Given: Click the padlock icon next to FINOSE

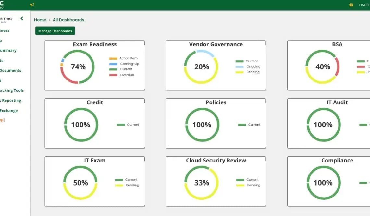Looking at the screenshot, I should click(x=351, y=5).
